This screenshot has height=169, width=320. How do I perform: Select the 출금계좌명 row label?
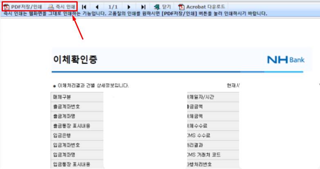(x=64, y=116)
